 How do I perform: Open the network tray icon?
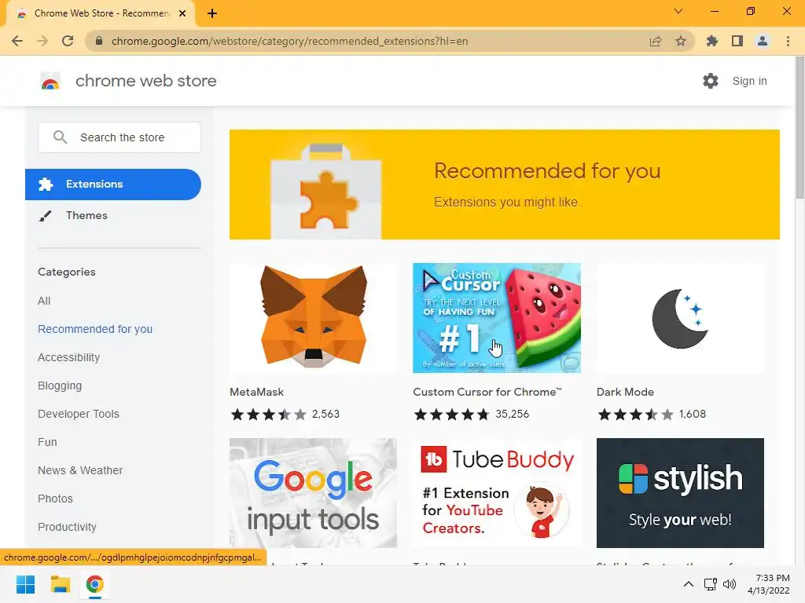(x=710, y=584)
